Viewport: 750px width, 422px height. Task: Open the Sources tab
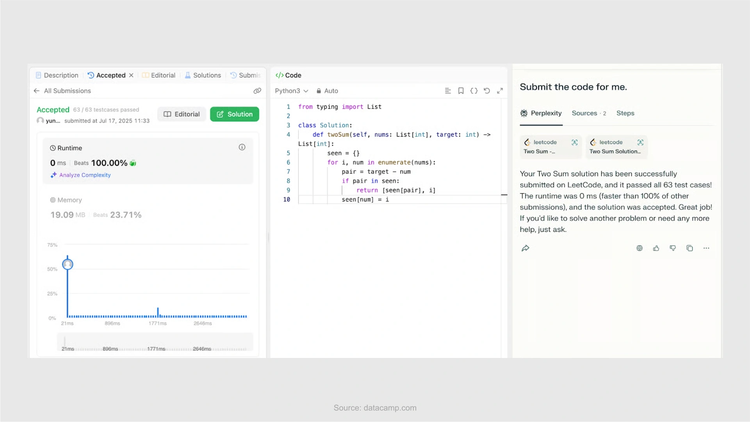(589, 114)
